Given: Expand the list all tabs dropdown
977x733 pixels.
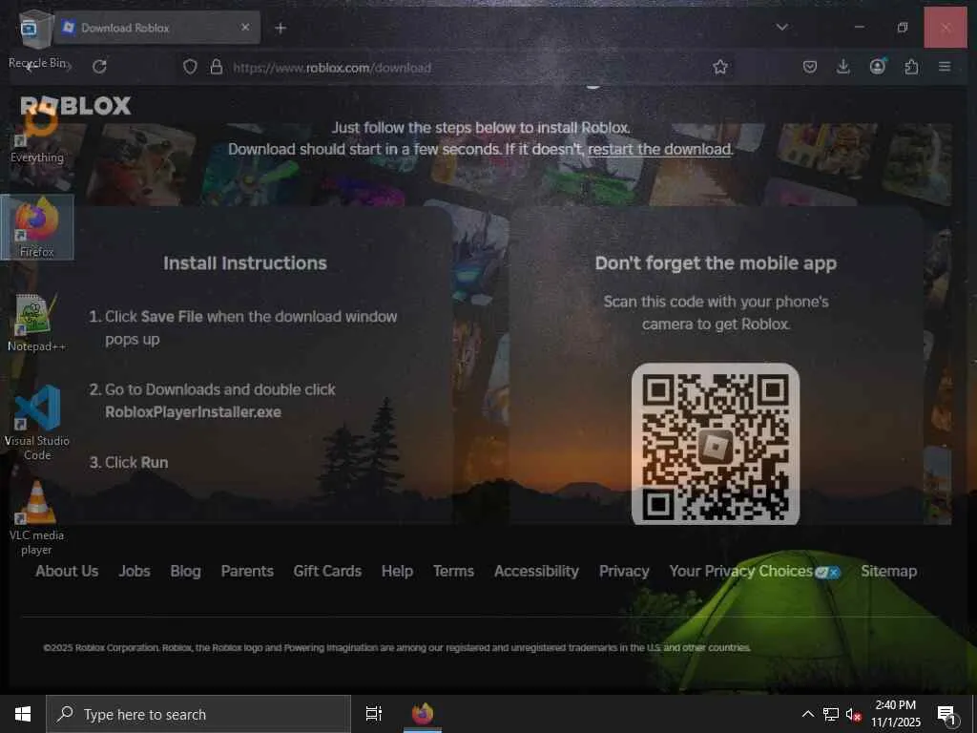Looking at the screenshot, I should 782,28.
